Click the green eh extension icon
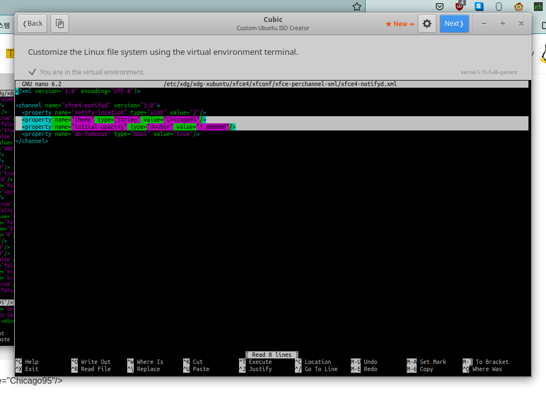 [538, 7]
